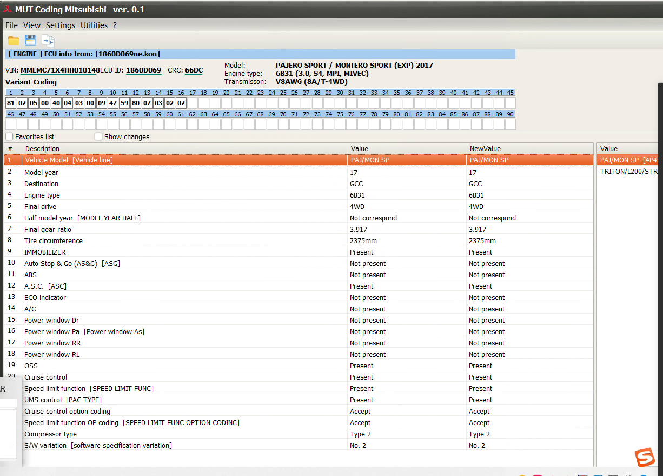
Task: Tick the Show changes checkbox
Action: (98, 137)
